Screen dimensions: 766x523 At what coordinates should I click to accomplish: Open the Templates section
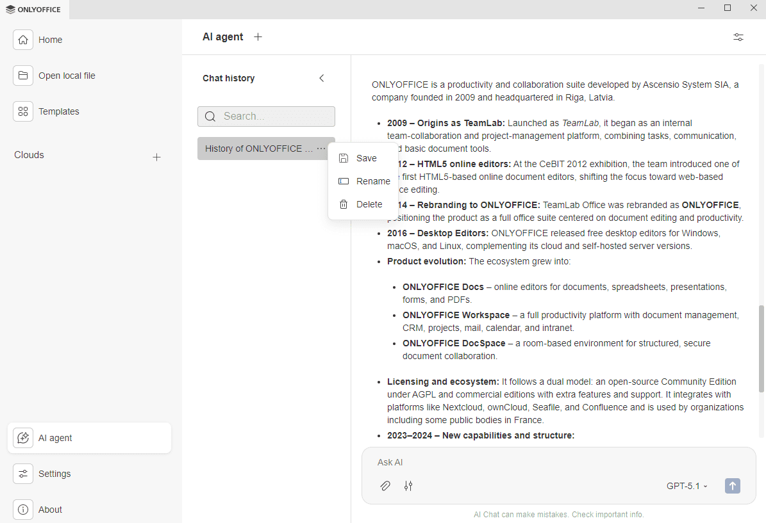pos(58,111)
